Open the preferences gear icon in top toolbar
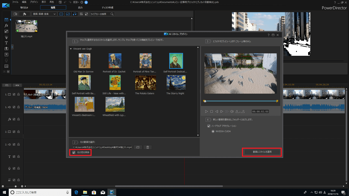This screenshot has width=349, height=196. (x=82, y=2)
